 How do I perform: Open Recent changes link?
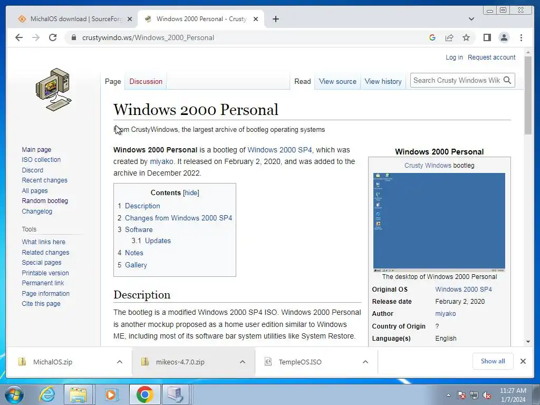click(x=44, y=180)
